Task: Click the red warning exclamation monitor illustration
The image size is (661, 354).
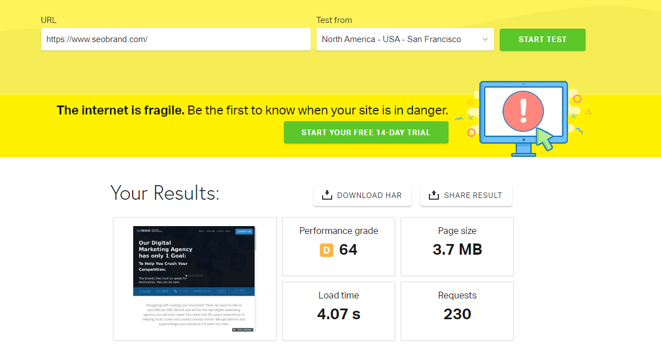Action: [x=523, y=111]
